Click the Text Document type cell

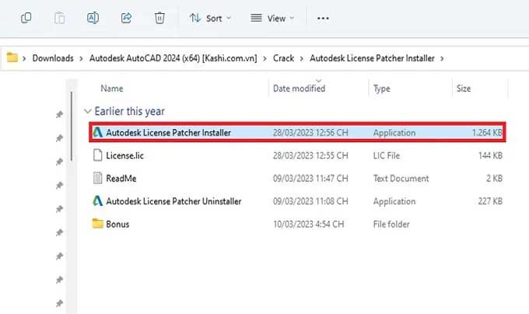coord(401,178)
